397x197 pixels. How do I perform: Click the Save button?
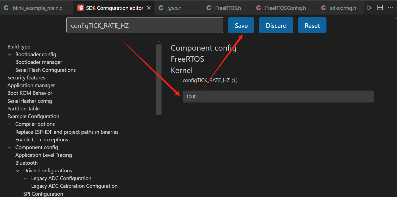(x=241, y=25)
